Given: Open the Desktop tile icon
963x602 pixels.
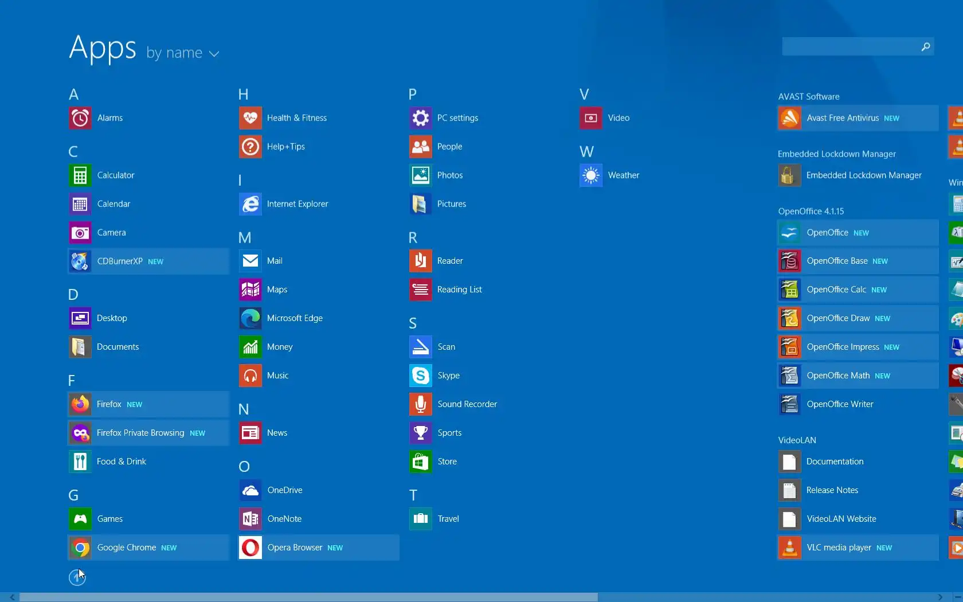Looking at the screenshot, I should click(80, 318).
